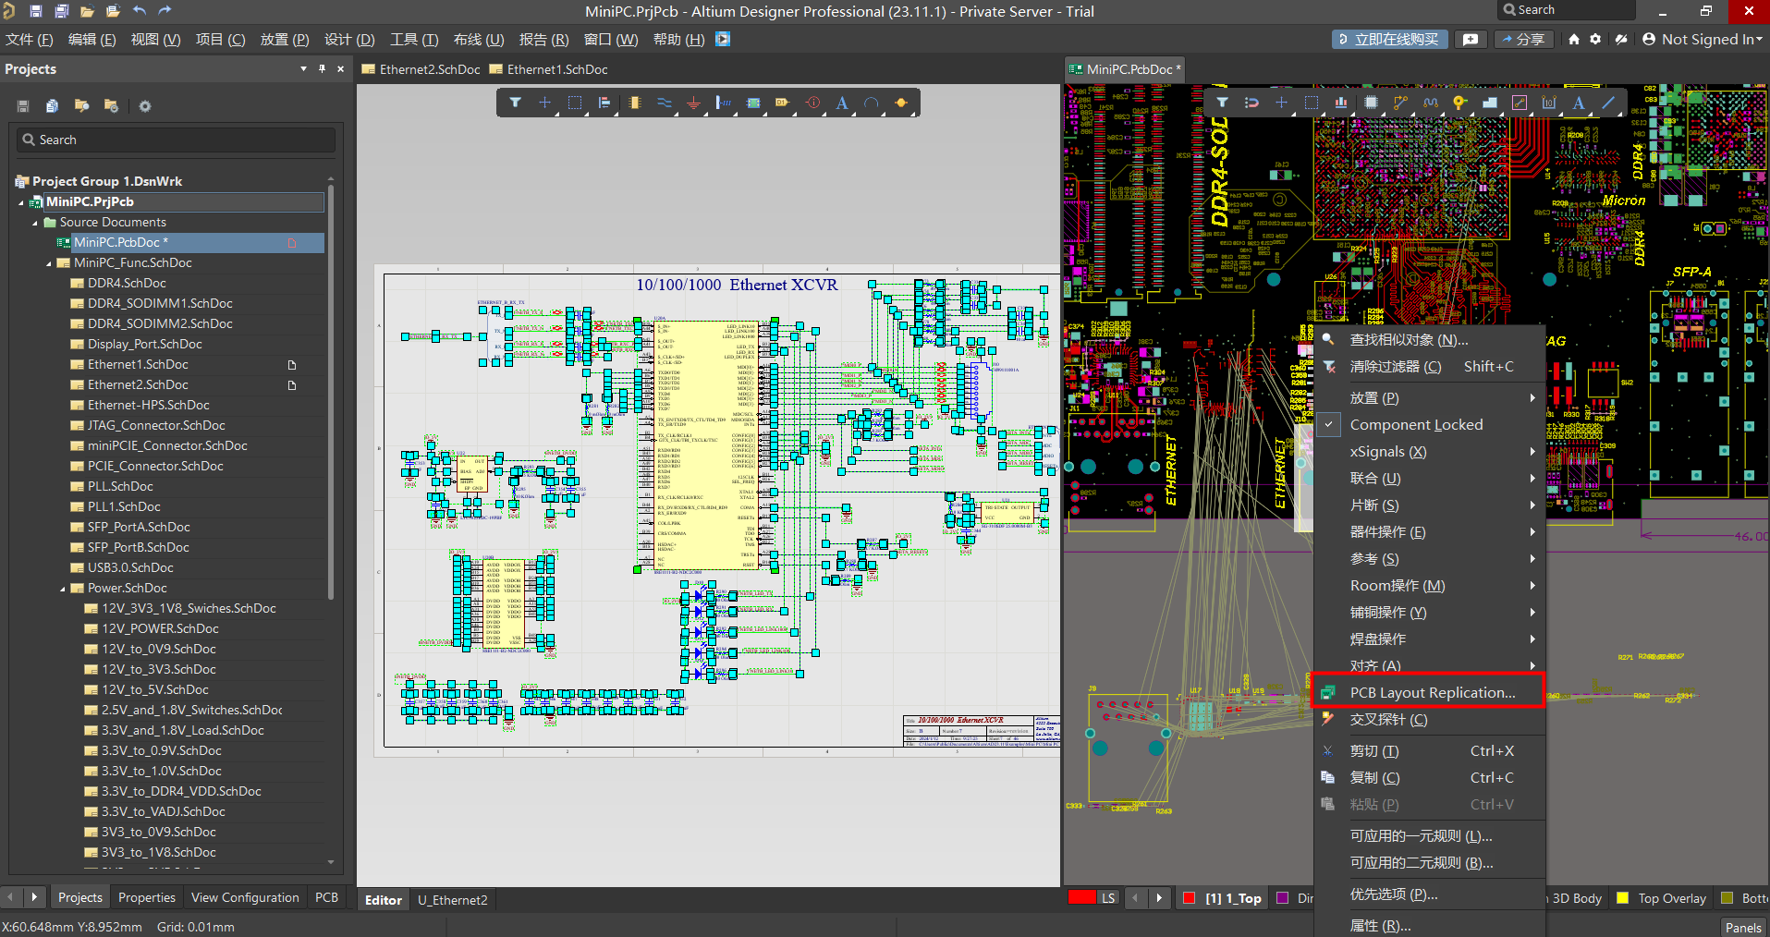Click the undo arrow in title bar

coord(140,11)
